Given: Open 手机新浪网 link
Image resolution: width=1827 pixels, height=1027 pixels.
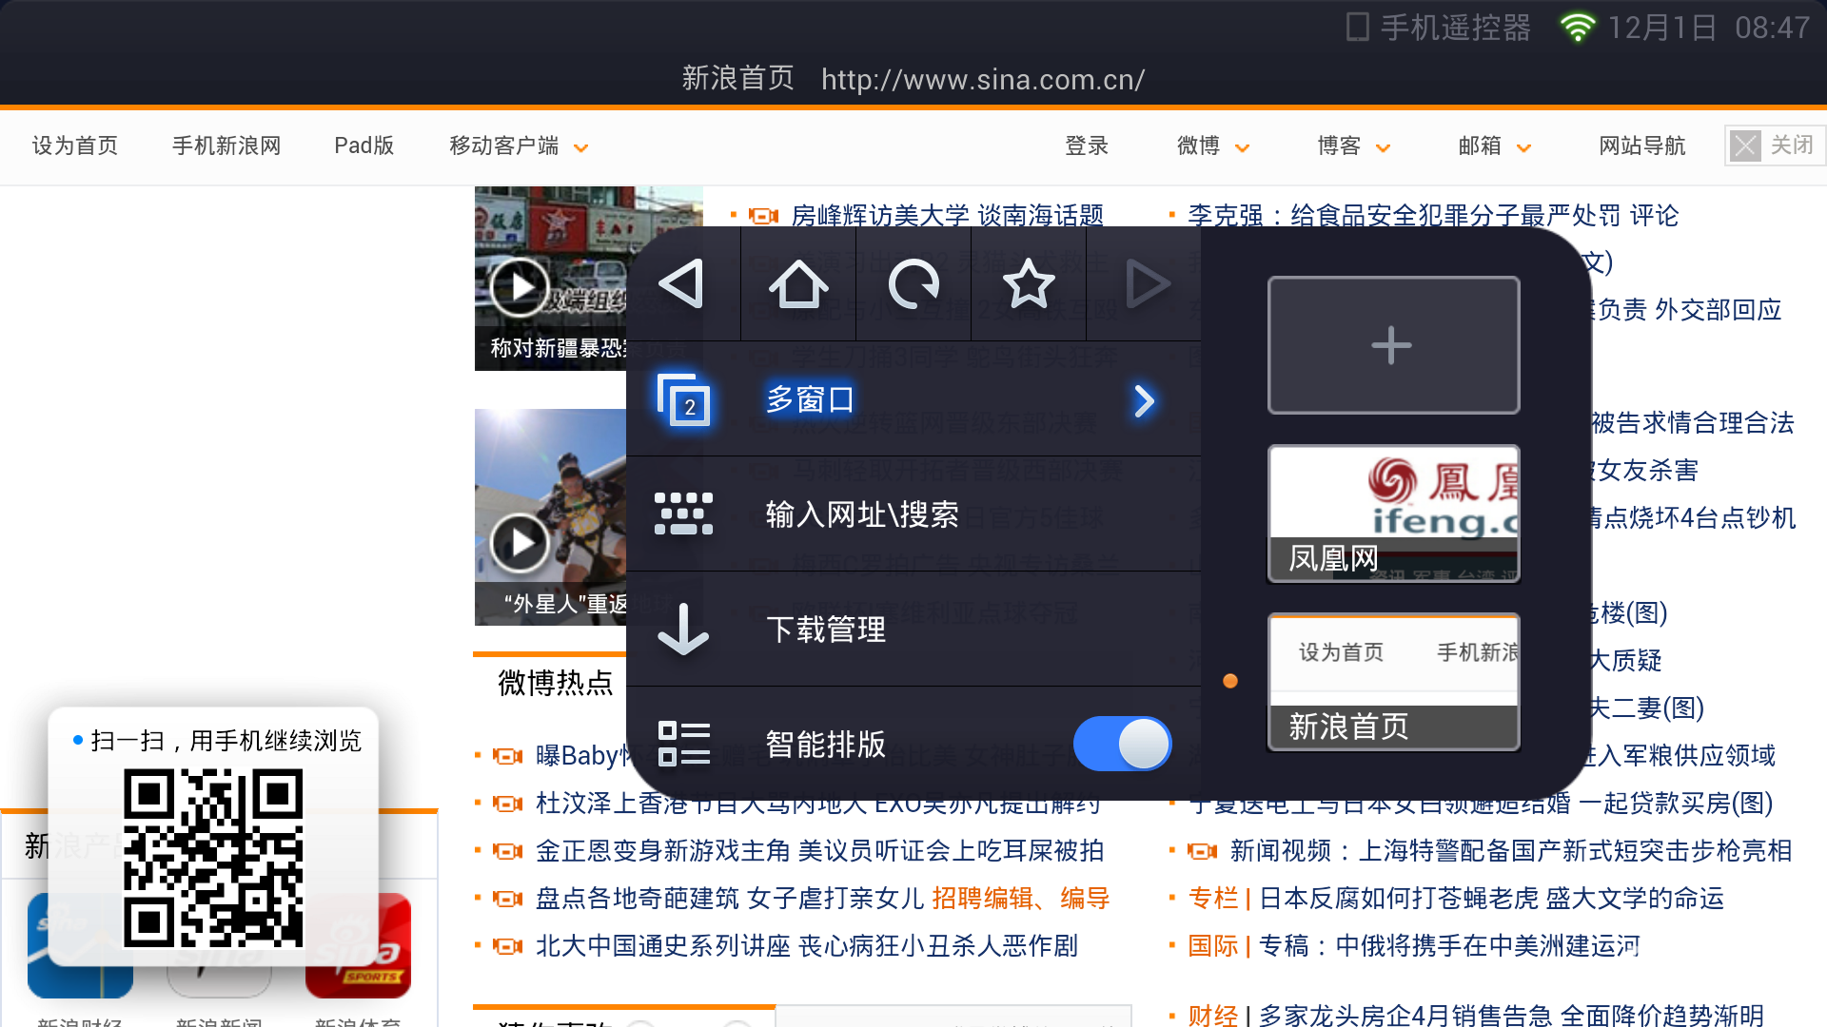Looking at the screenshot, I should pyautogui.click(x=226, y=145).
